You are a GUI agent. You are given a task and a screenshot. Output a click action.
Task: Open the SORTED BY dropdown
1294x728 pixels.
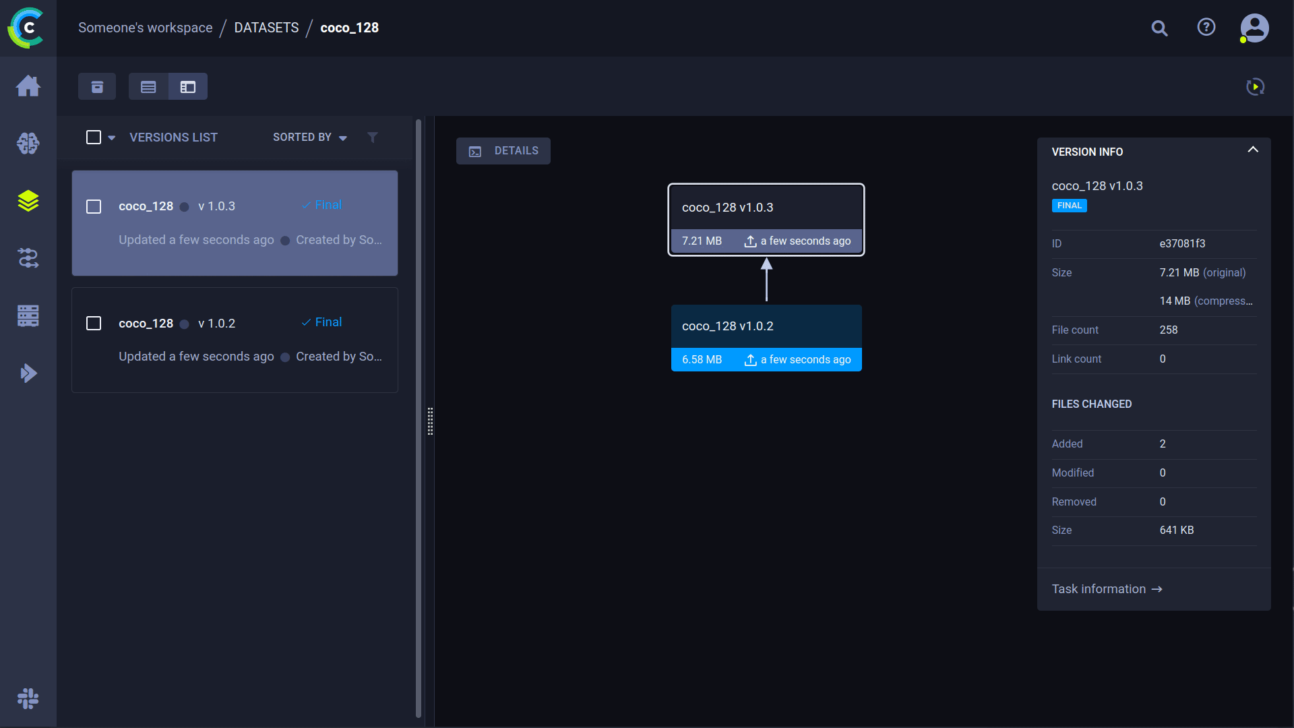(309, 138)
